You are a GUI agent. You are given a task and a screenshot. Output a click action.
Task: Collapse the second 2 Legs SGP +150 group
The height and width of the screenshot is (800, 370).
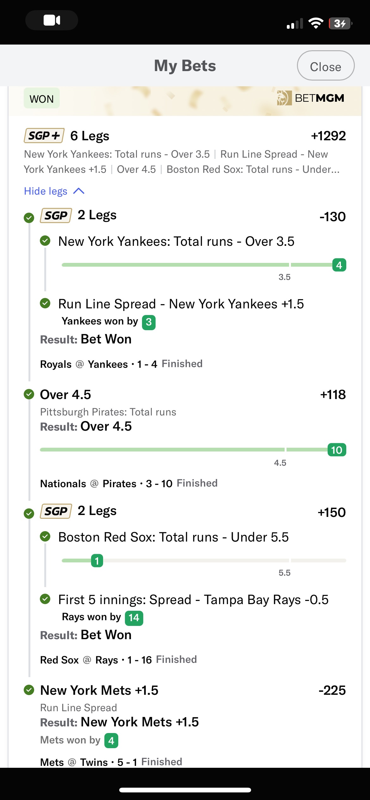point(185,512)
